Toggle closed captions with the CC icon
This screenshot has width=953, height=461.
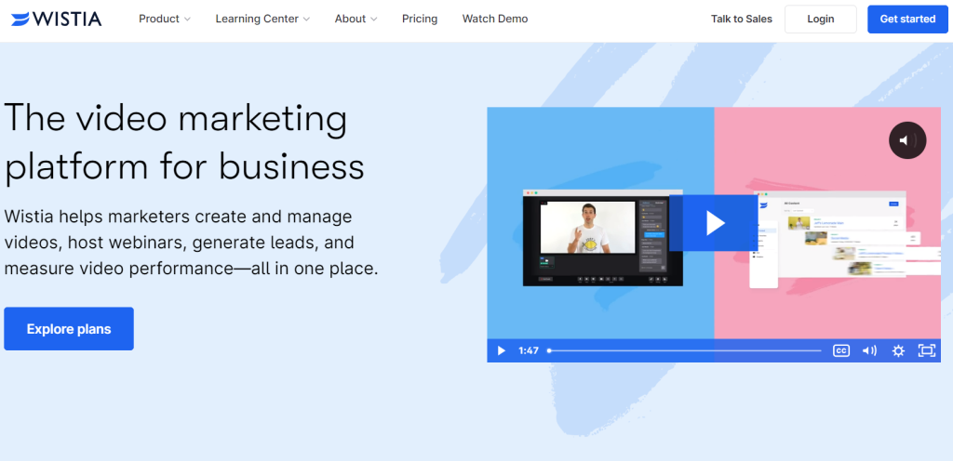(x=841, y=350)
